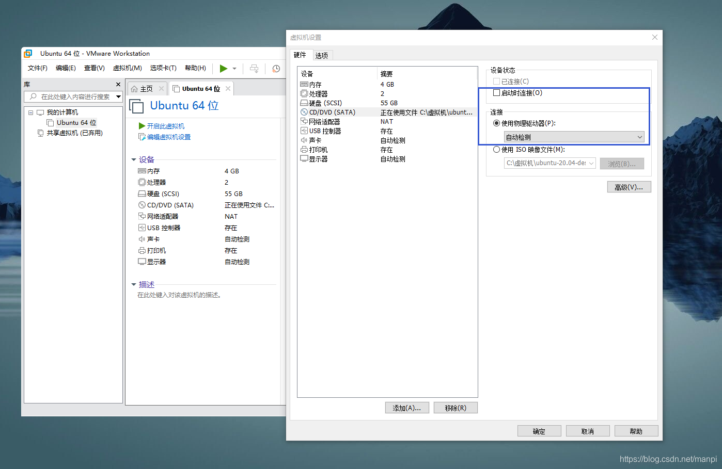Open the 查看(V) menu

95,68
